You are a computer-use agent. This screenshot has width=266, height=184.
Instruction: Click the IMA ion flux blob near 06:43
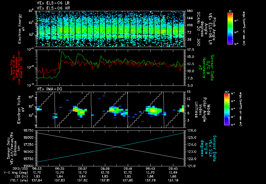point(153,110)
